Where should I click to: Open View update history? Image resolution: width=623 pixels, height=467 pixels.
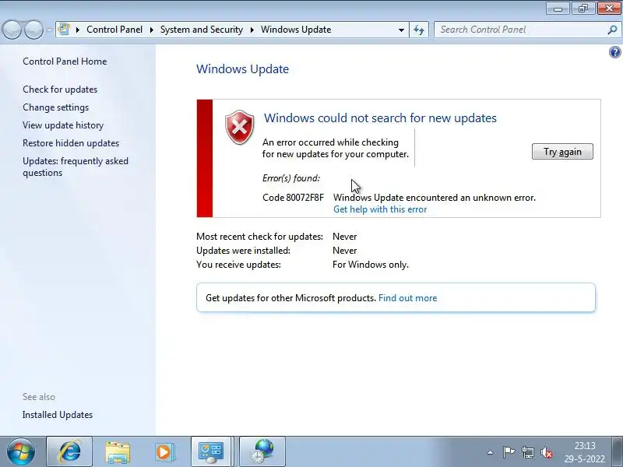(63, 125)
